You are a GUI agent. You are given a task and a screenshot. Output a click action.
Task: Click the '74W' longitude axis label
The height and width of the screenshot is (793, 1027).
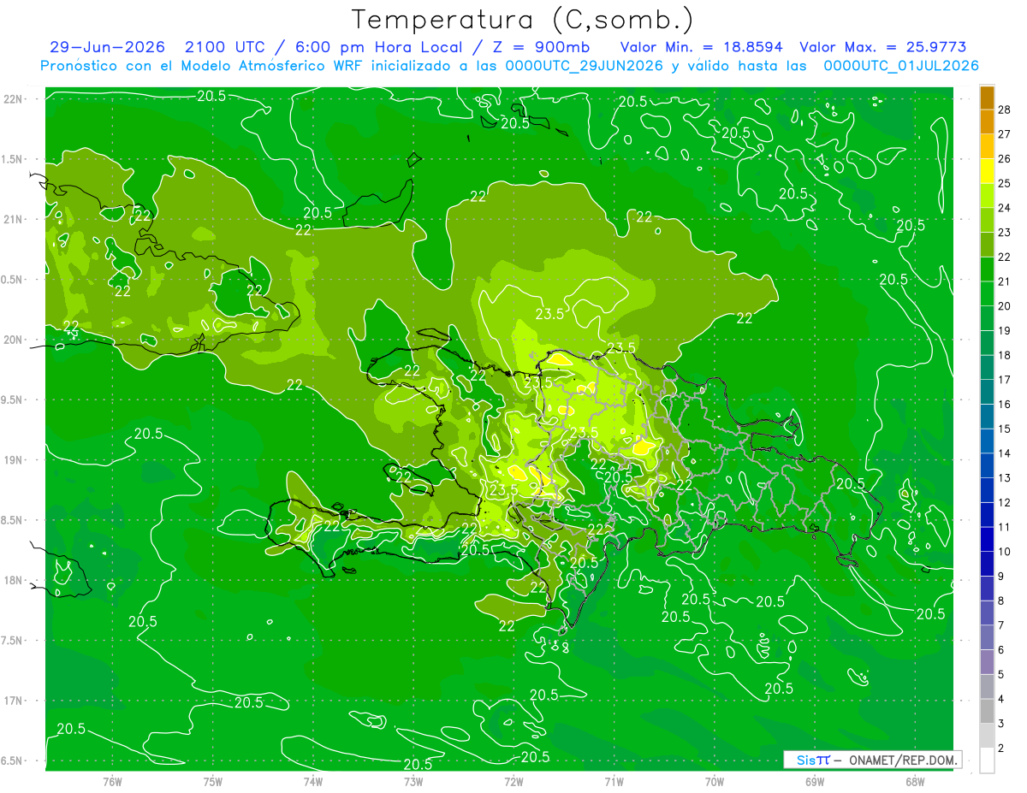(313, 782)
